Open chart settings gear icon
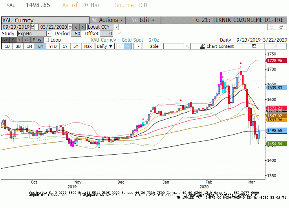 (276, 46)
